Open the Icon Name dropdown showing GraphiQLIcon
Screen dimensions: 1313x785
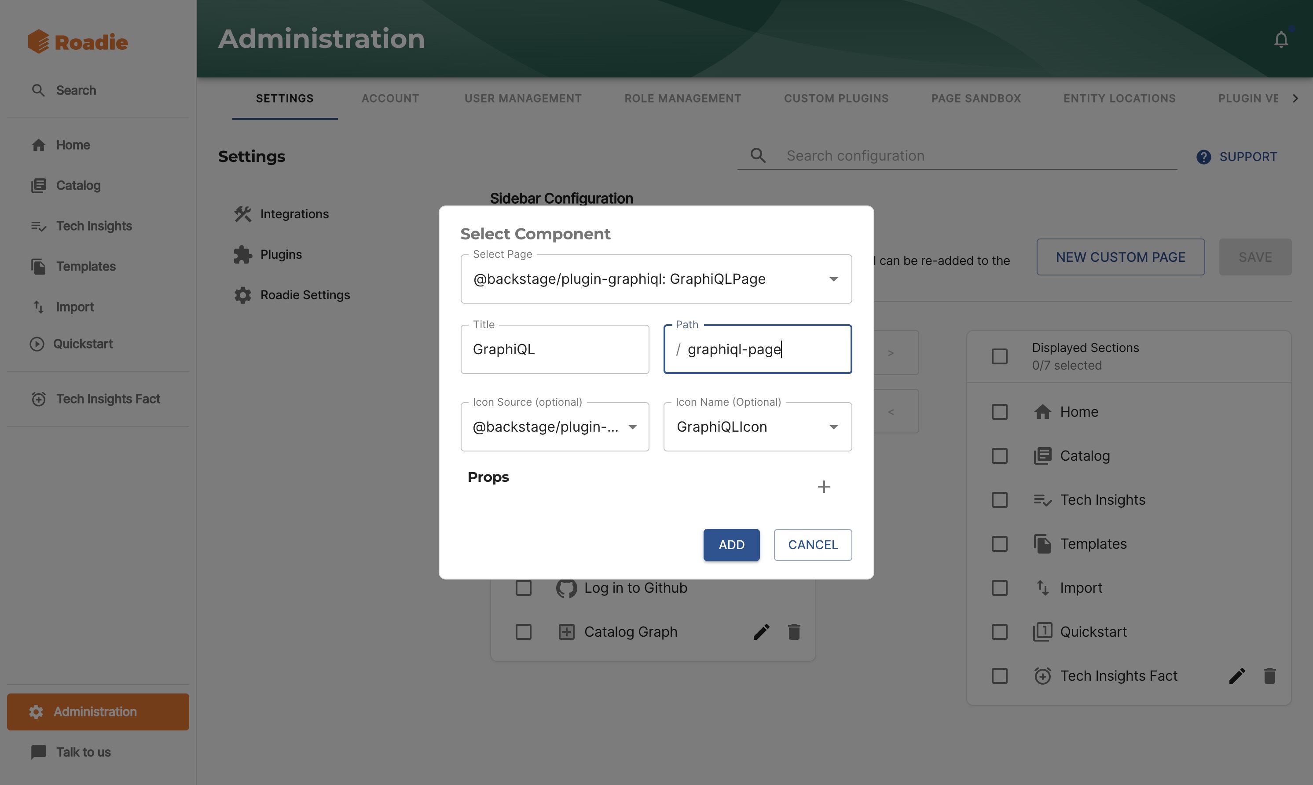click(x=833, y=426)
